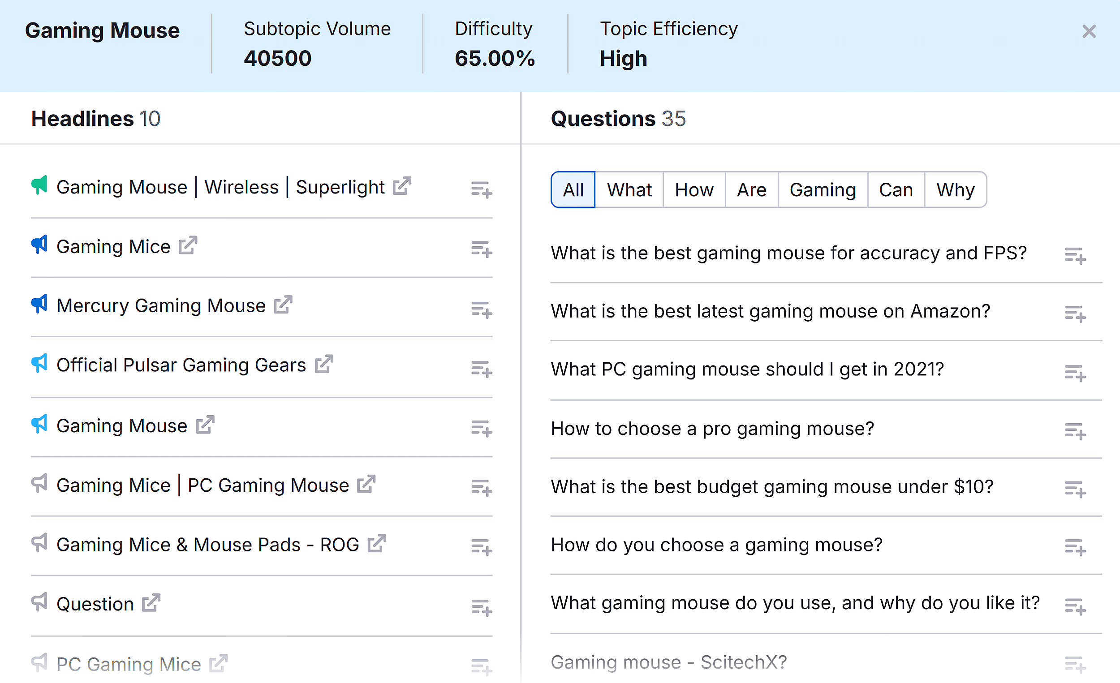1120x683 pixels.
Task: Add 'How to choose a pro gaming mouse?' question
Action: tap(1075, 430)
